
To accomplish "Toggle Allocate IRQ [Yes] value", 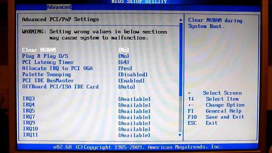I will click(125, 68).
